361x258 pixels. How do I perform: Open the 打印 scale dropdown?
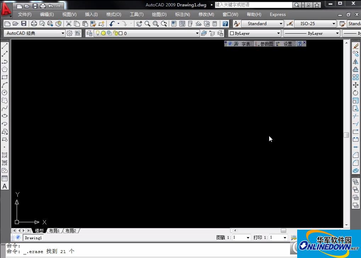tap(285, 237)
